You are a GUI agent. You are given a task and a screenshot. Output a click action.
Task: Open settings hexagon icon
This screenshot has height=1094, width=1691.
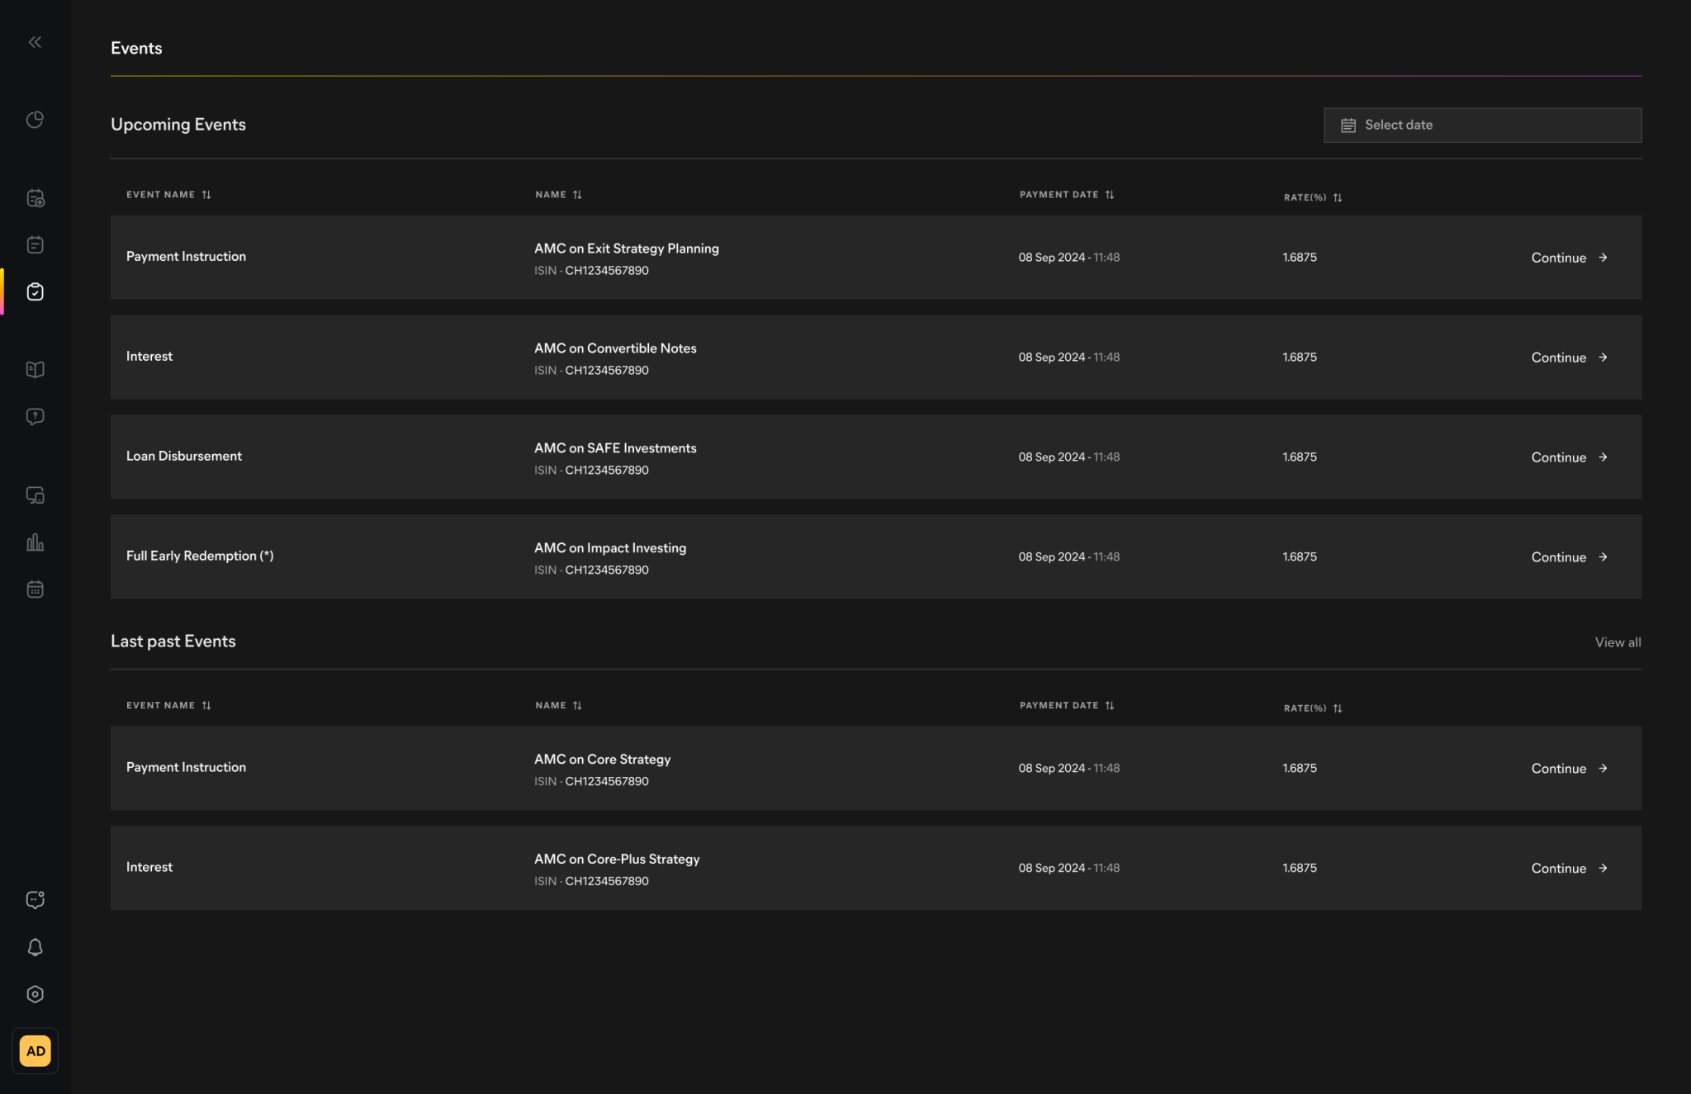35,994
